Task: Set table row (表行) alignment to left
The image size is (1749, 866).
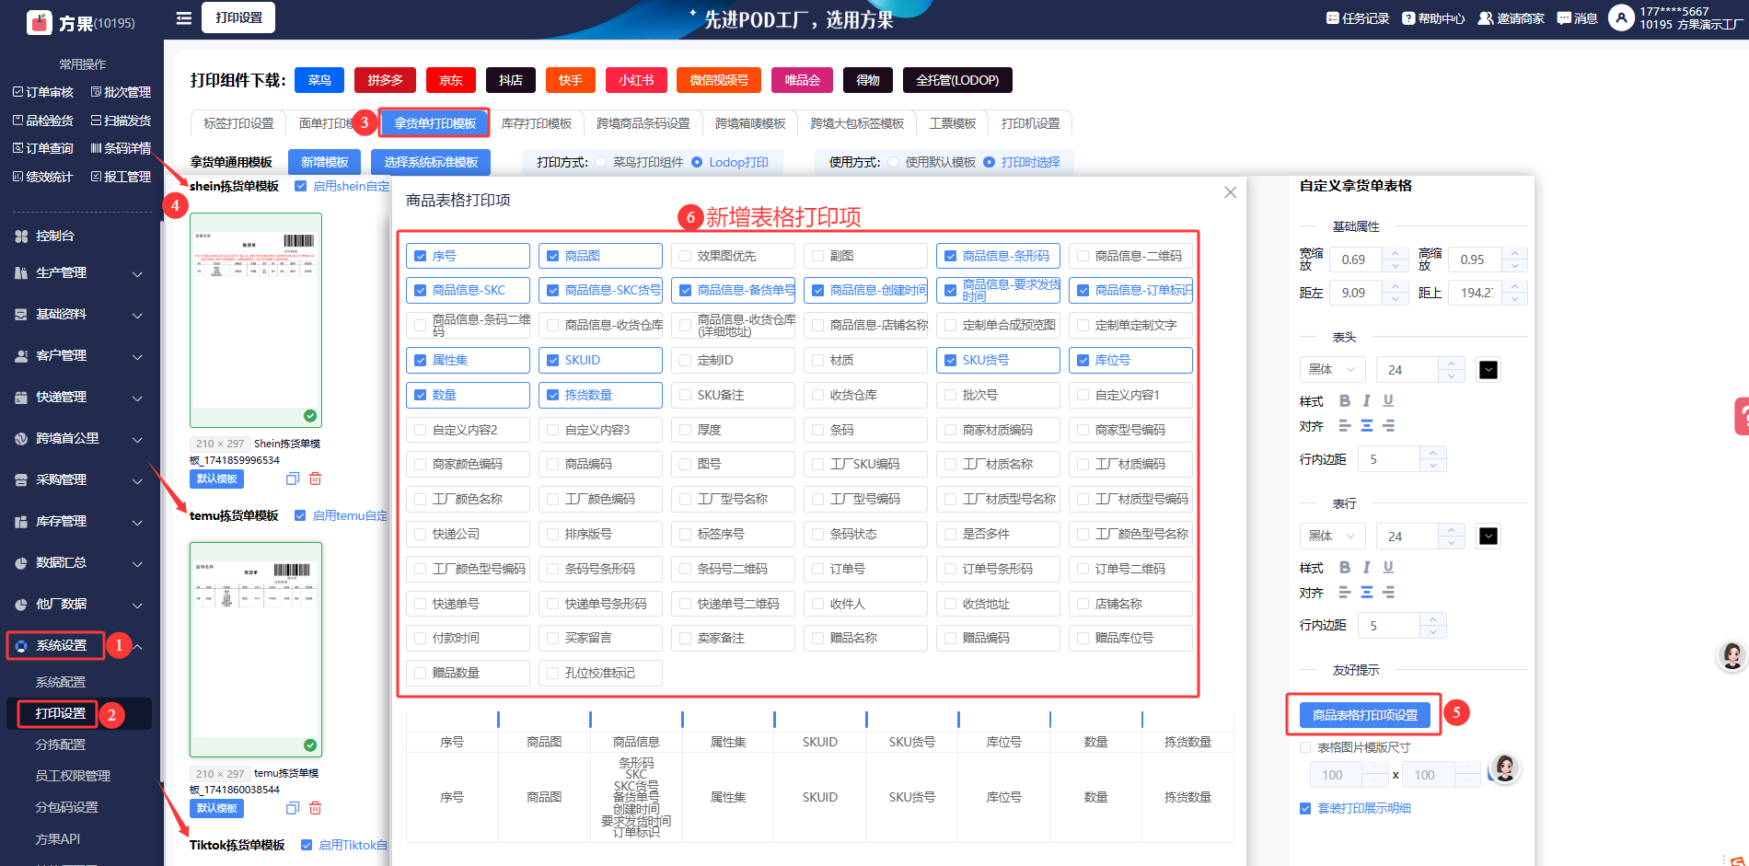Action: (x=1345, y=593)
